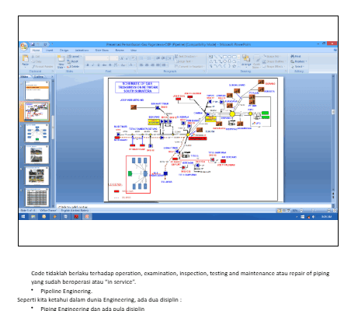The width and height of the screenshot is (351, 311).
Task: Select the slide thumbnail with the blue radial diagram
Action: [x=36, y=133]
